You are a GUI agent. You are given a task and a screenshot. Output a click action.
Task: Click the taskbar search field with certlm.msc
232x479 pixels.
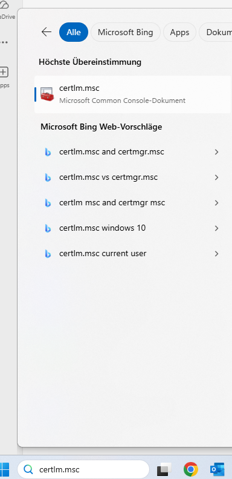pyautogui.click(x=83, y=469)
